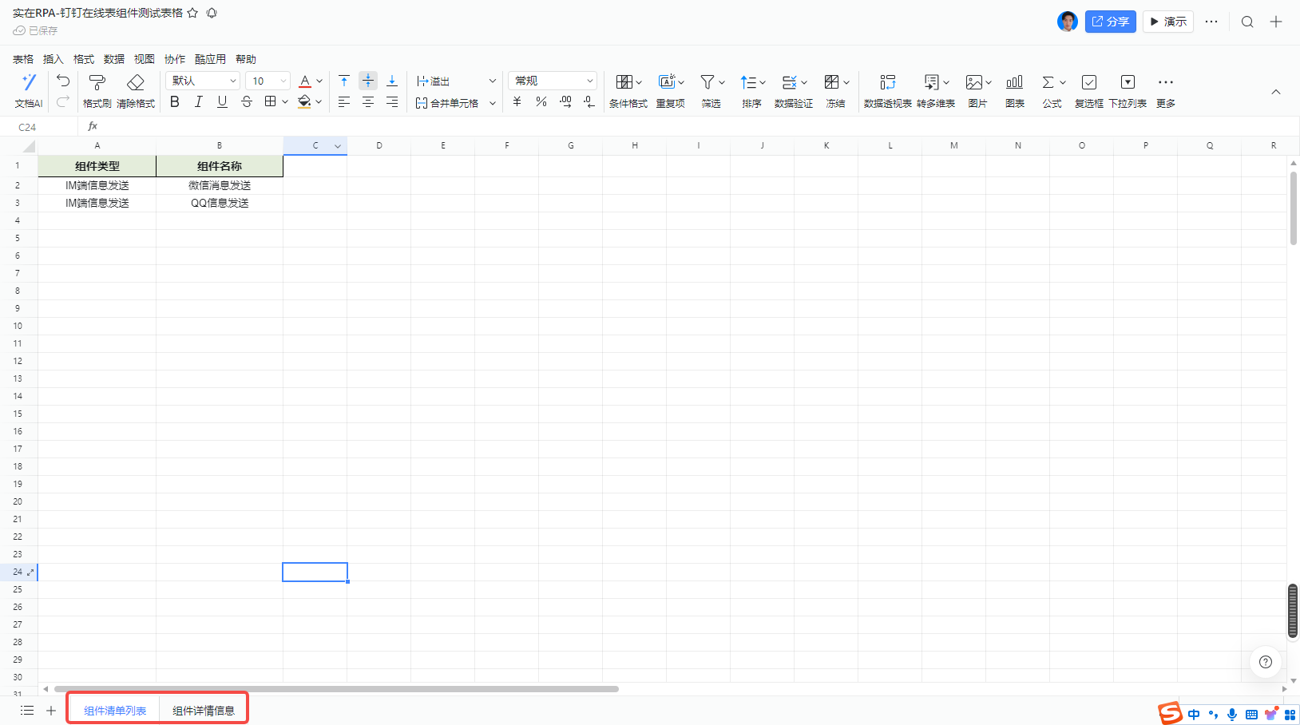
Task: Click the undo arrow icon
Action: 63,81
